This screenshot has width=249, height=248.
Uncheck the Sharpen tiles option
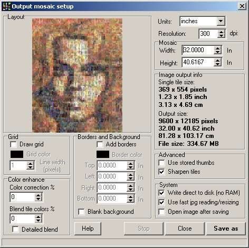tap(161, 172)
